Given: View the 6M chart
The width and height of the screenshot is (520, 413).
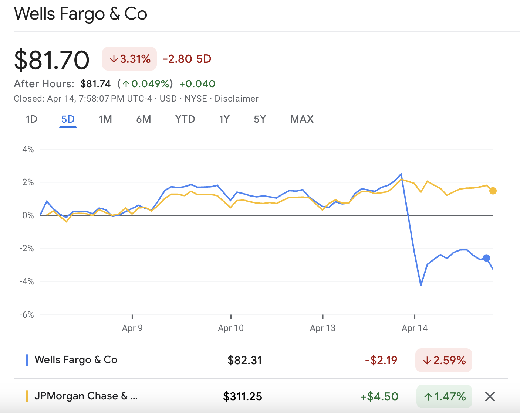Looking at the screenshot, I should [144, 119].
